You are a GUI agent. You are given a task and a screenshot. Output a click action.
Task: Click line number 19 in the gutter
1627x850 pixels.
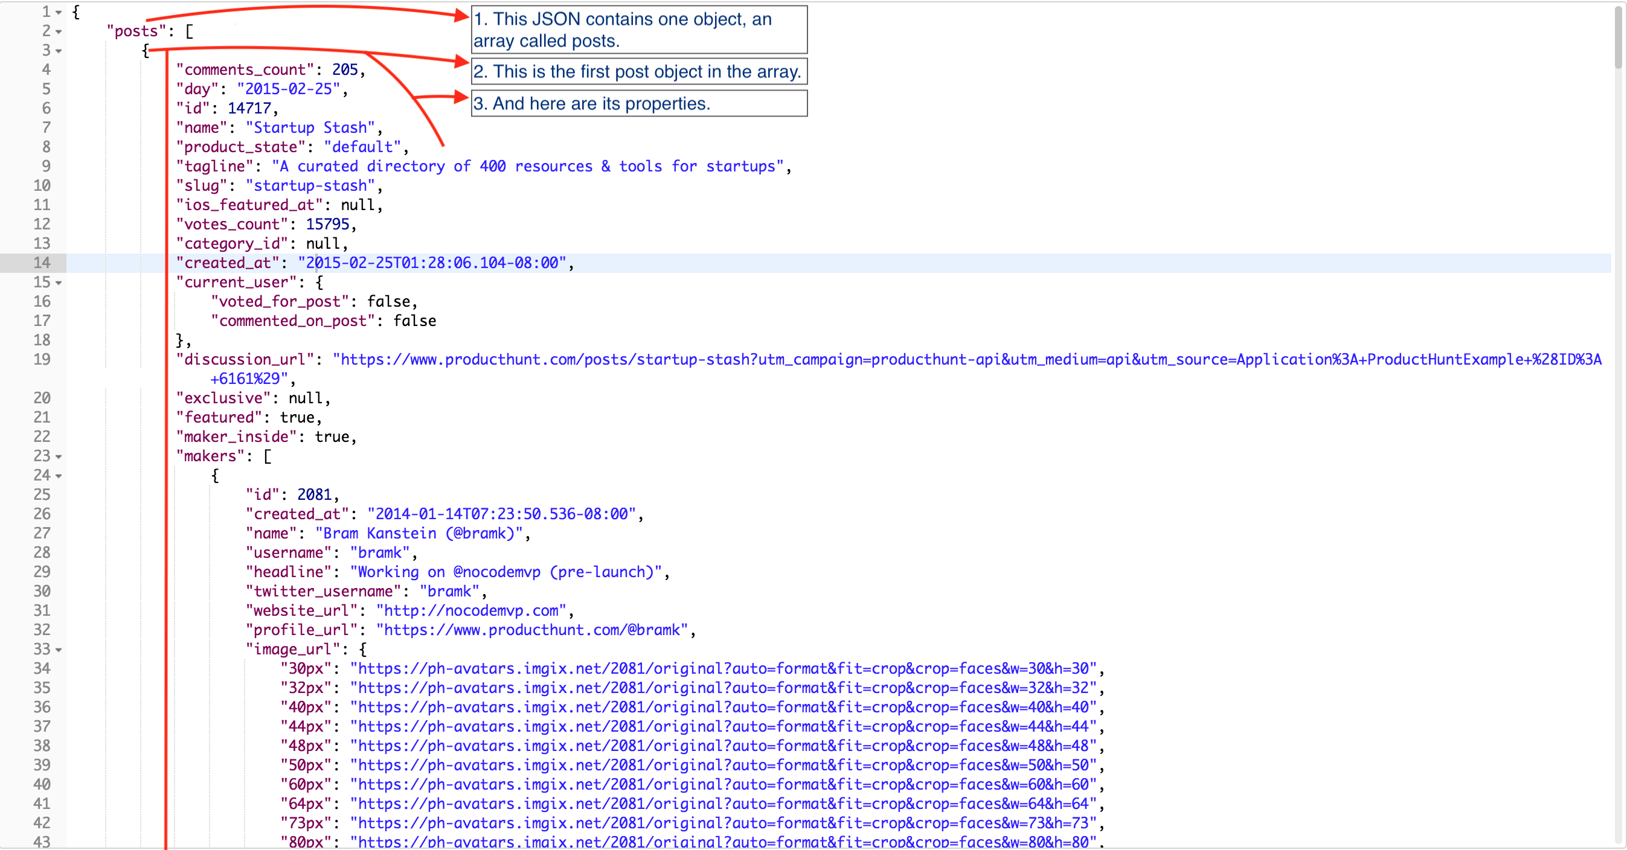[x=42, y=359]
